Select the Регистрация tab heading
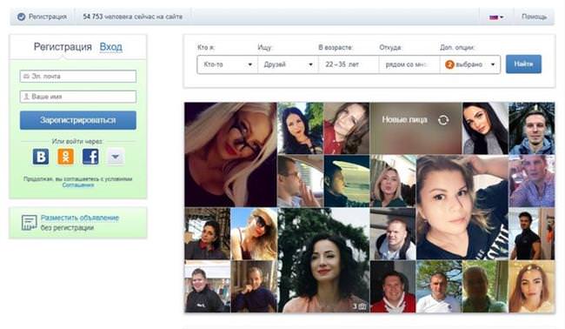The height and width of the screenshot is (329, 565). 63,47
